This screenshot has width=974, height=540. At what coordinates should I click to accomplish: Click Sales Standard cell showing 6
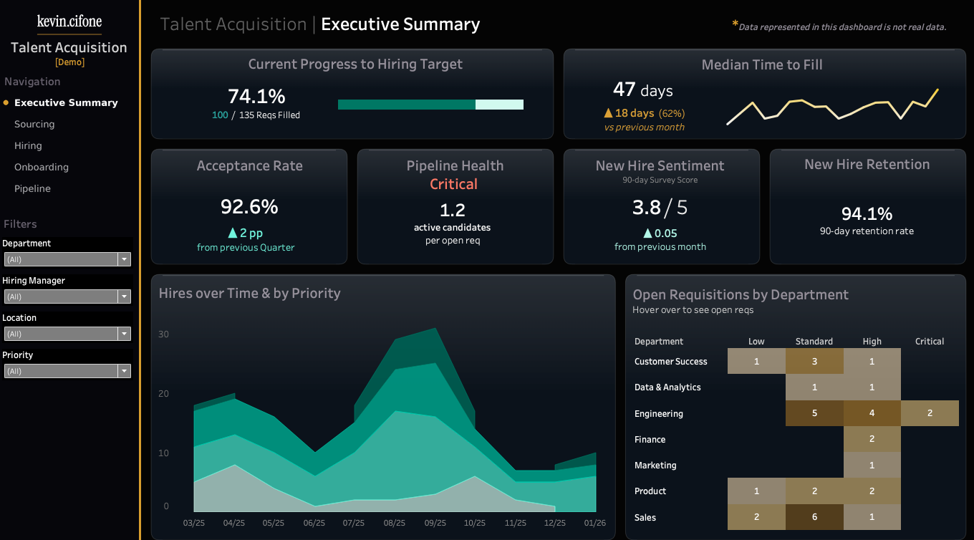tap(814, 517)
